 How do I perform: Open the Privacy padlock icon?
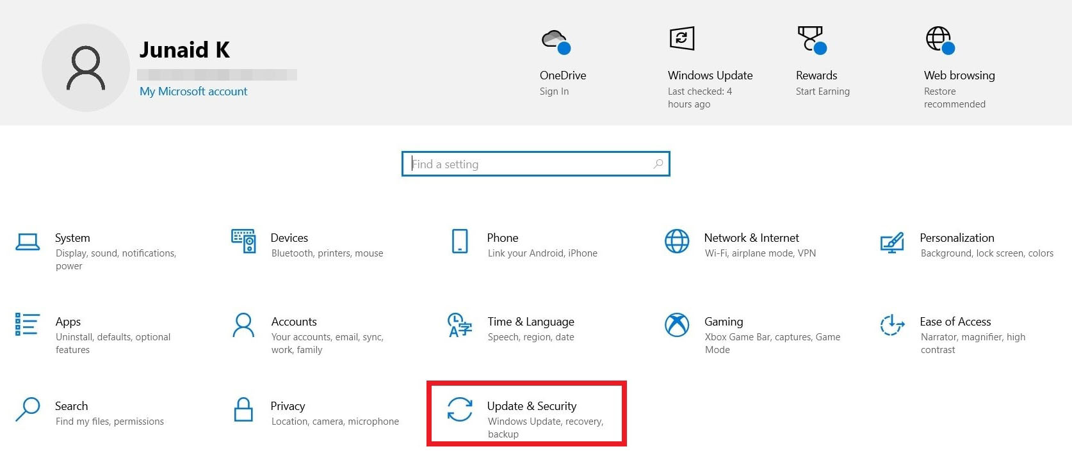243,409
